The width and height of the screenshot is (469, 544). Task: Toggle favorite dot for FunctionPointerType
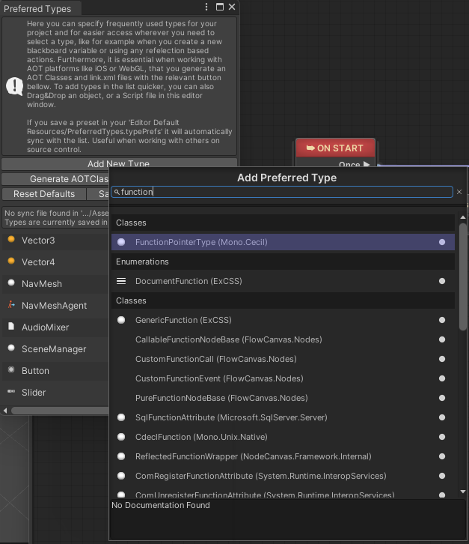442,242
